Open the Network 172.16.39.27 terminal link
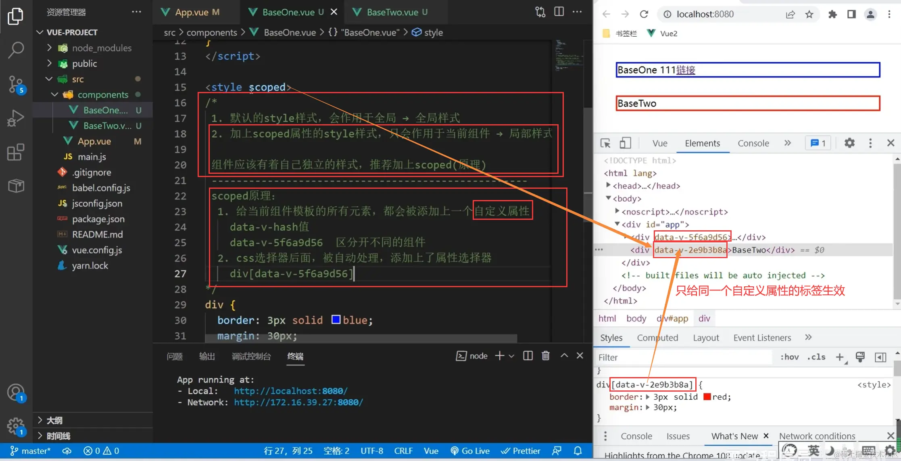The image size is (901, 461). point(298,402)
